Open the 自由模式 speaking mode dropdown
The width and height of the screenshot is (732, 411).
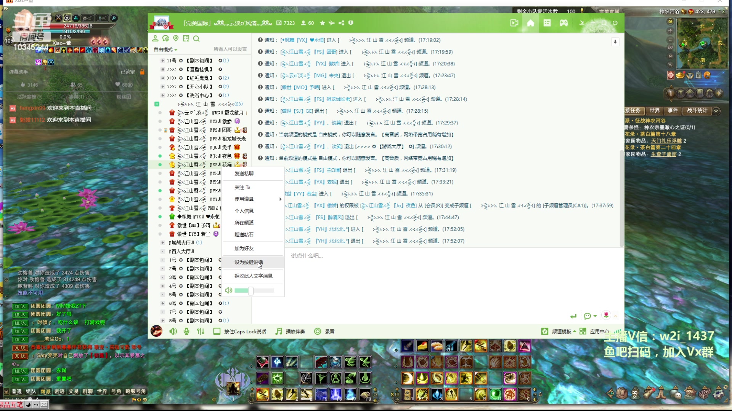165,49
